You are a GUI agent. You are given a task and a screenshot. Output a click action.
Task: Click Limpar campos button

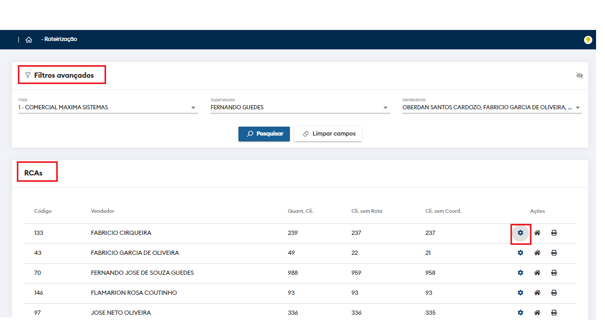pos(328,134)
